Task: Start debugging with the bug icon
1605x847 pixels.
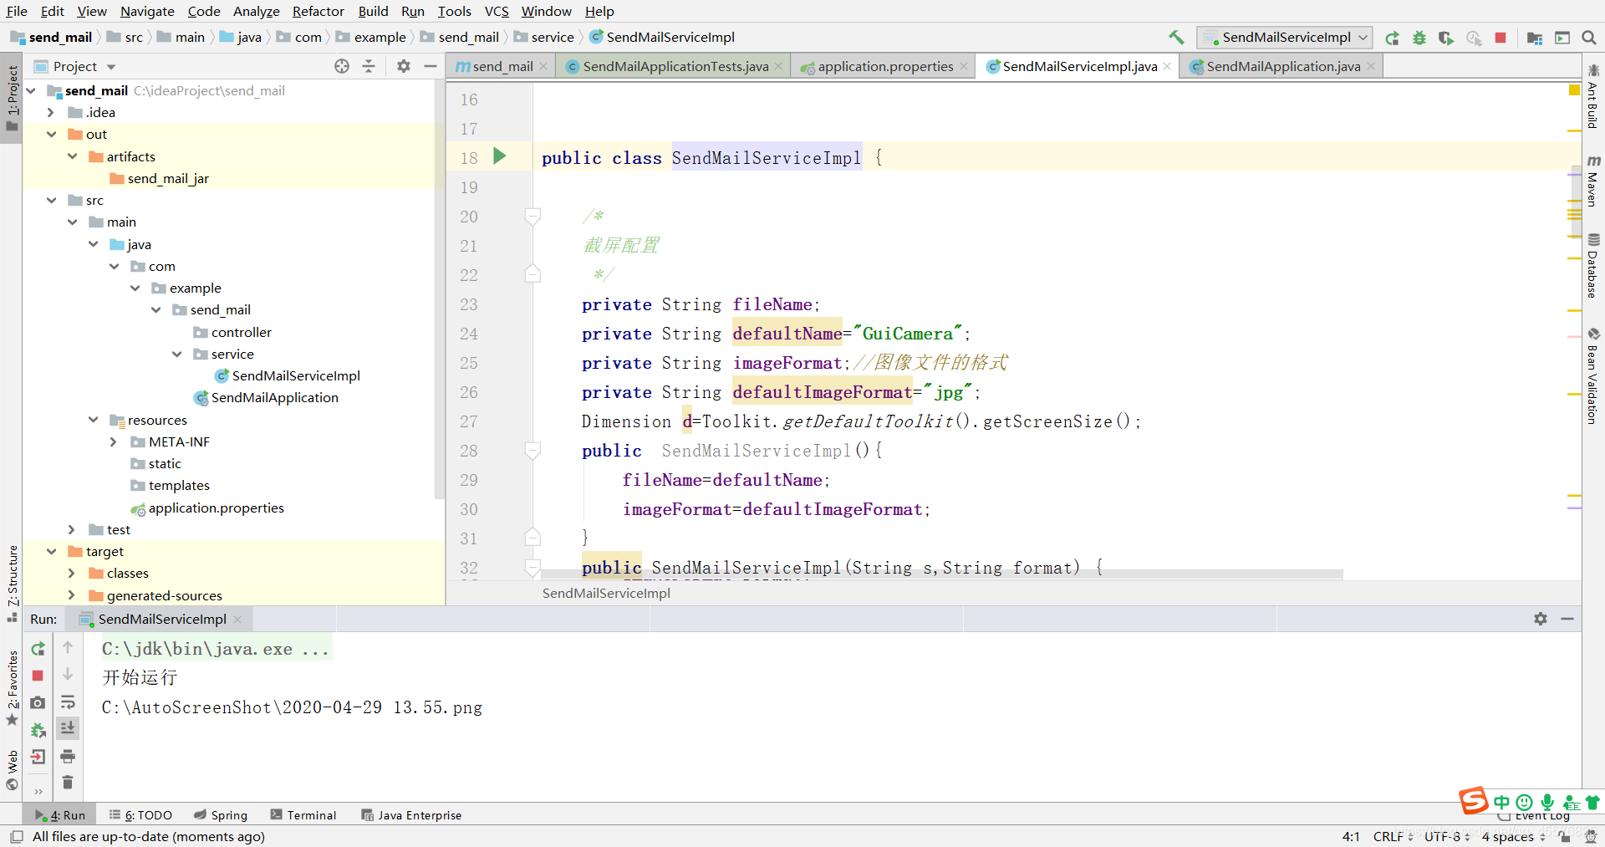Action: pos(1419,38)
